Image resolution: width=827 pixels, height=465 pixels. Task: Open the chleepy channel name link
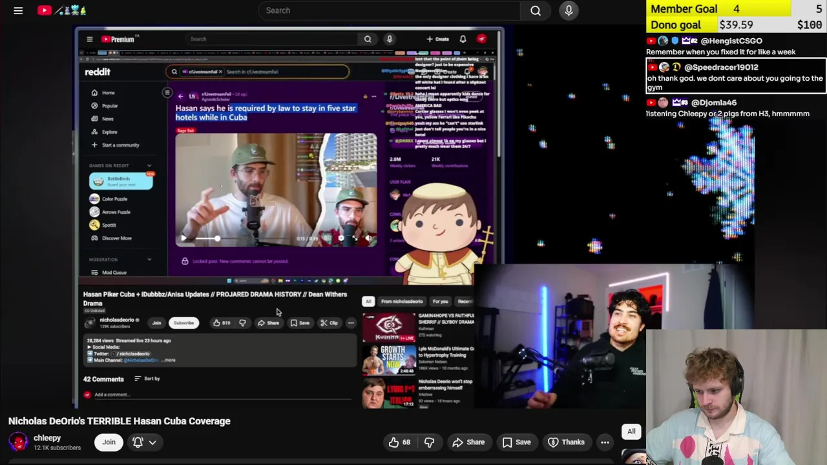[x=47, y=438]
